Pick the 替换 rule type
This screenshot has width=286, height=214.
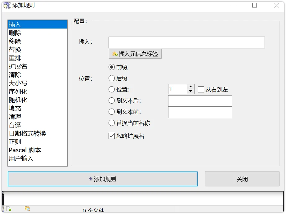point(38,50)
